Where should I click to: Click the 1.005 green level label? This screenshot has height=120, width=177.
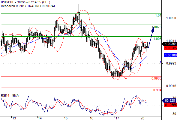pos(157,39)
